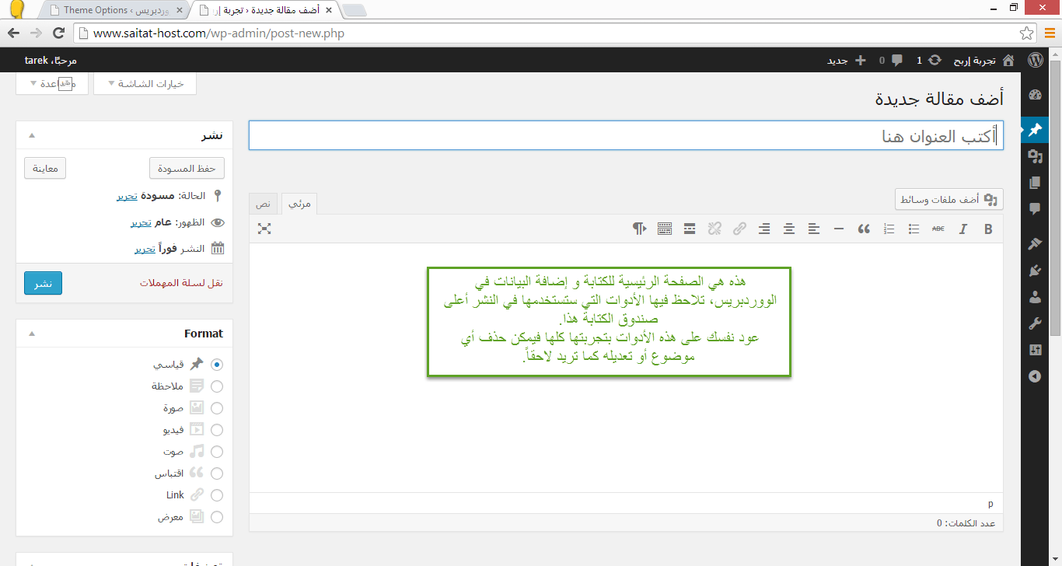This screenshot has width=1062, height=566.
Task: Click حفظ المسودة (Save Draft) button
Action: tap(187, 168)
